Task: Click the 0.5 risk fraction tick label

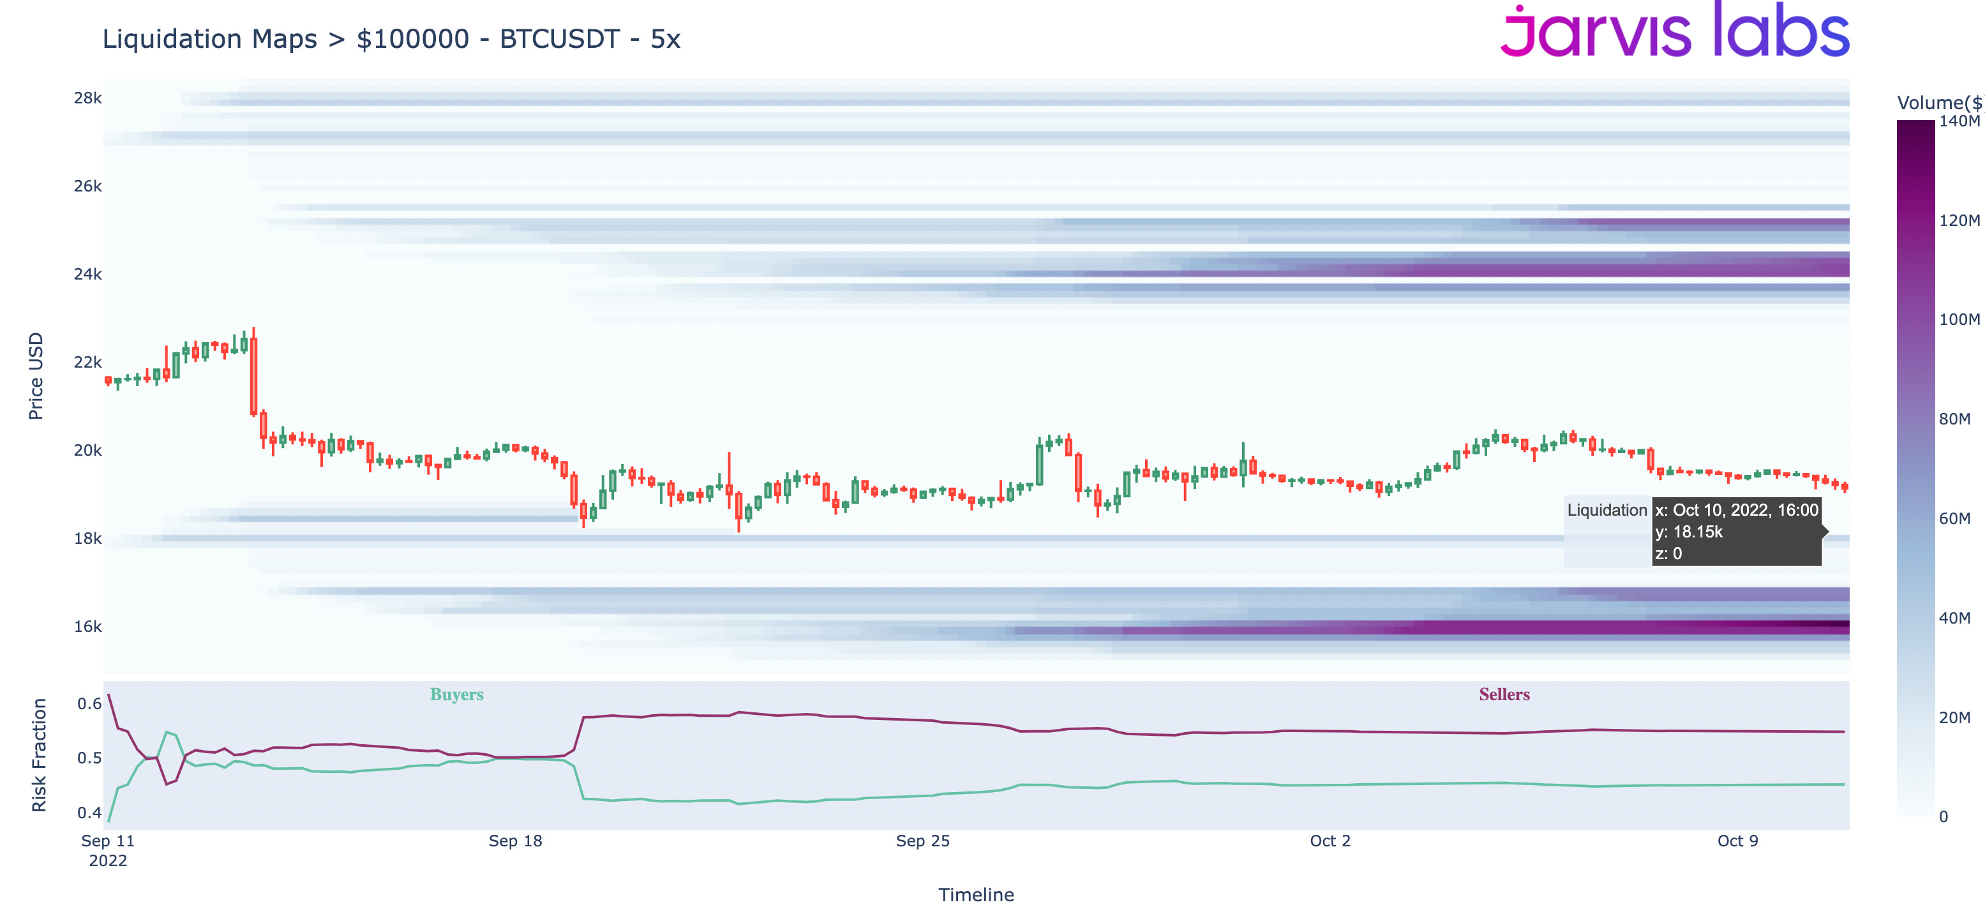Action: tap(89, 758)
